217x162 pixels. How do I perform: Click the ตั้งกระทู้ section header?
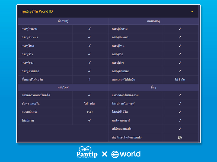point(63,21)
